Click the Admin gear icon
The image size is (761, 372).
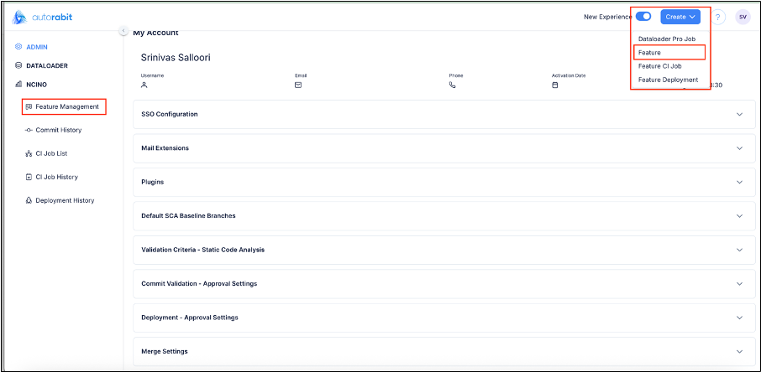click(x=19, y=47)
